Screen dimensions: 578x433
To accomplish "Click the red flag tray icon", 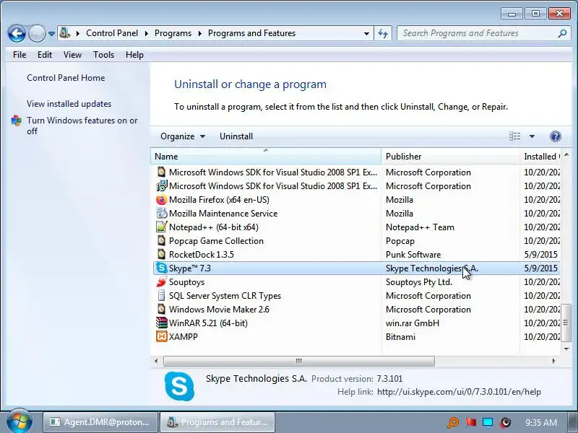I will (471, 422).
